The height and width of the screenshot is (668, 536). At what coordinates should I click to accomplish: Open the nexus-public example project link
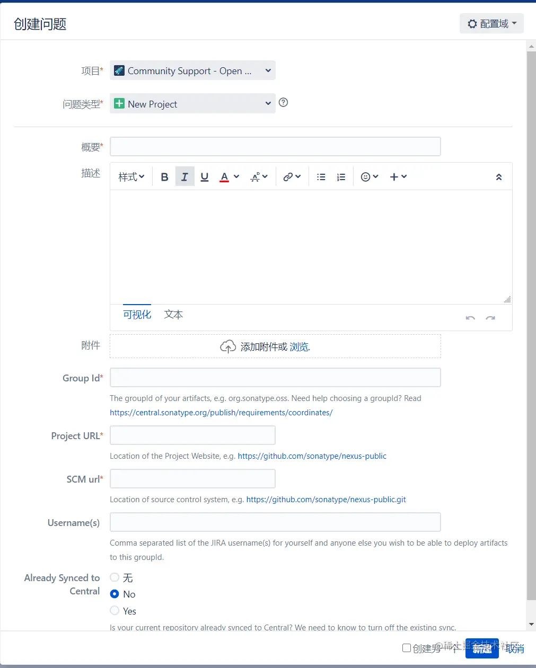coord(312,456)
